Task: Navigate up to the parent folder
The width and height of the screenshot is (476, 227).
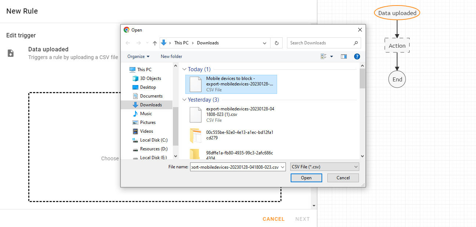Action: pos(155,43)
